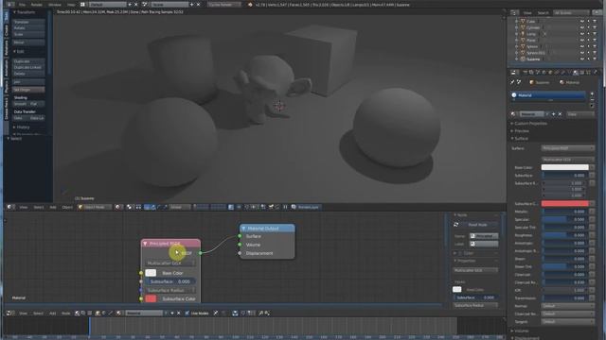This screenshot has height=340, width=606.
Task: Click the Base Color swatch in the properties panel
Action: 564,167
